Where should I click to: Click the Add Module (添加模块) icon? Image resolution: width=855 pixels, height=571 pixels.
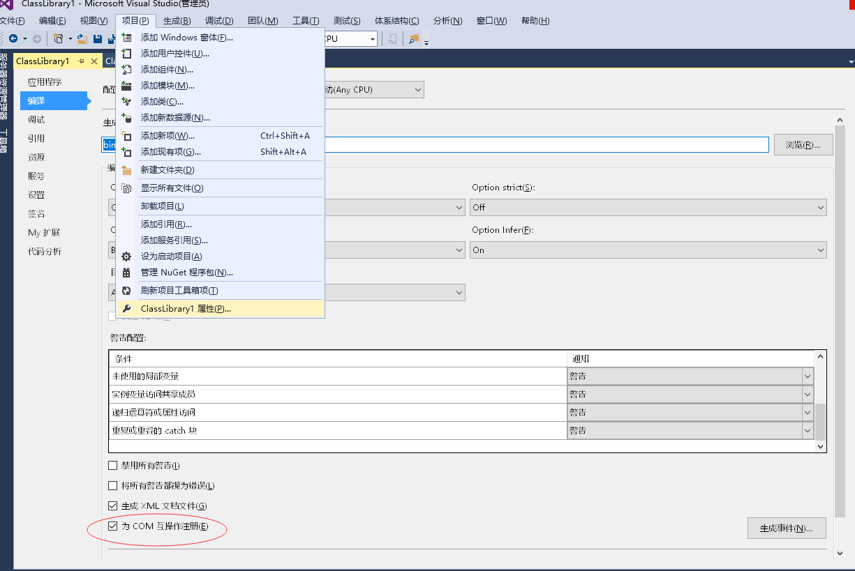(126, 85)
